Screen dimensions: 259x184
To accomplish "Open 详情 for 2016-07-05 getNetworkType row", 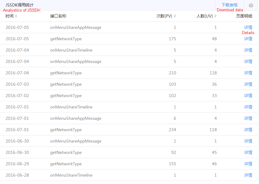I will pos(248,39).
